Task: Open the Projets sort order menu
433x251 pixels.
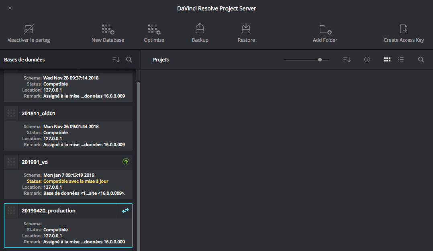Action: pos(347,59)
